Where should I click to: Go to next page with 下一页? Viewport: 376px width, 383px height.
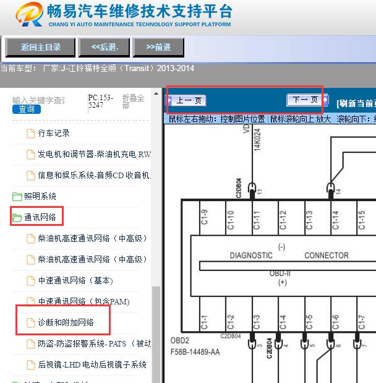coord(307,100)
